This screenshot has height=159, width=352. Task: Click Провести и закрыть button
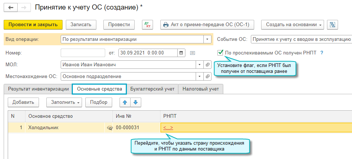coord(33,25)
